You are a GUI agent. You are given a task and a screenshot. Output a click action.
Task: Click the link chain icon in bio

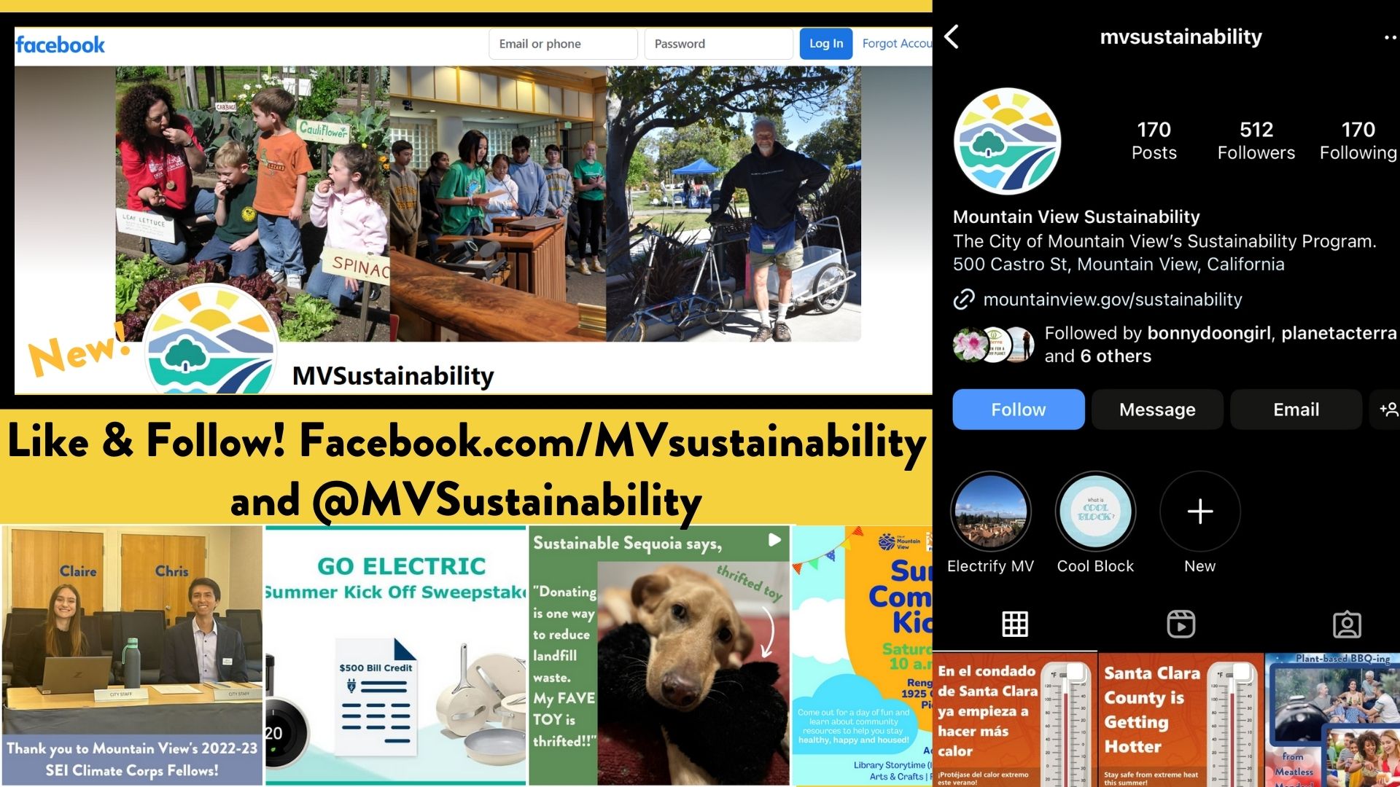[x=964, y=299]
